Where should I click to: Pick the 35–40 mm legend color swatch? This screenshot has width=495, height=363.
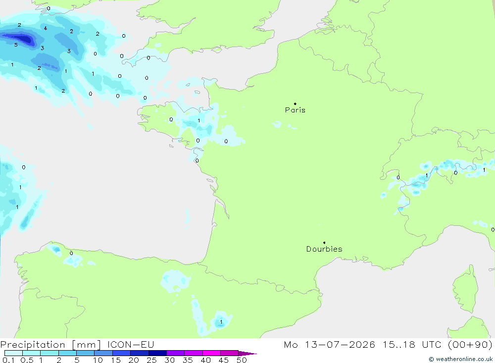194,353
